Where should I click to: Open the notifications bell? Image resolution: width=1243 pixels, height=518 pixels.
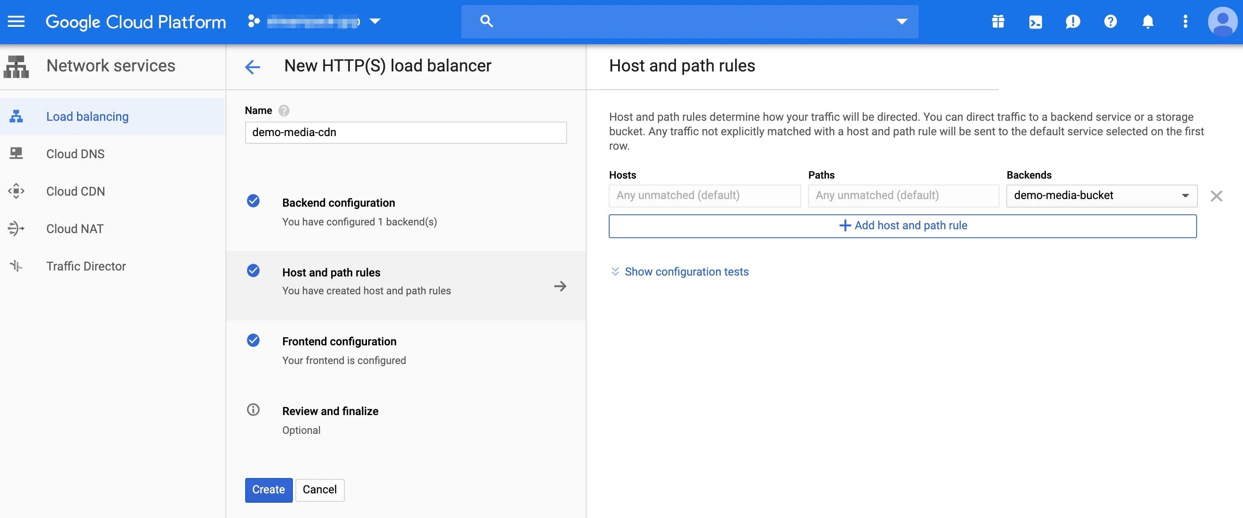(1148, 22)
